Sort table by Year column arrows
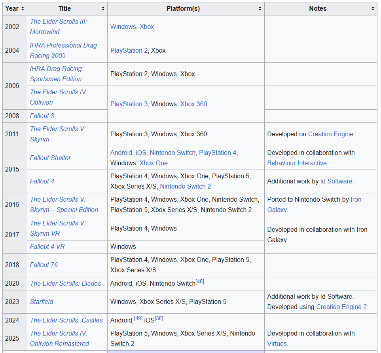This screenshot has width=381, height=353. (23, 8)
